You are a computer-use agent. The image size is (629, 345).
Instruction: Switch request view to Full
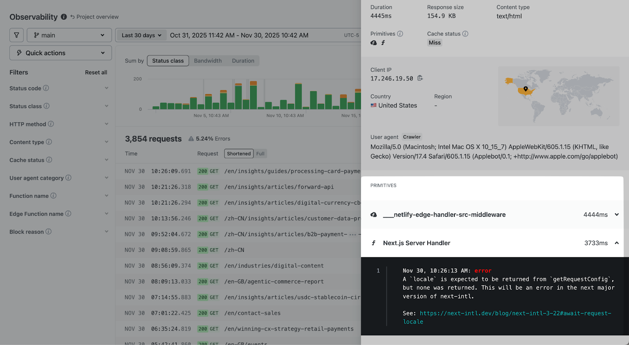pyautogui.click(x=260, y=154)
